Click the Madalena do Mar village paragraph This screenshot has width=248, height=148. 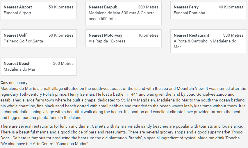point(123,103)
